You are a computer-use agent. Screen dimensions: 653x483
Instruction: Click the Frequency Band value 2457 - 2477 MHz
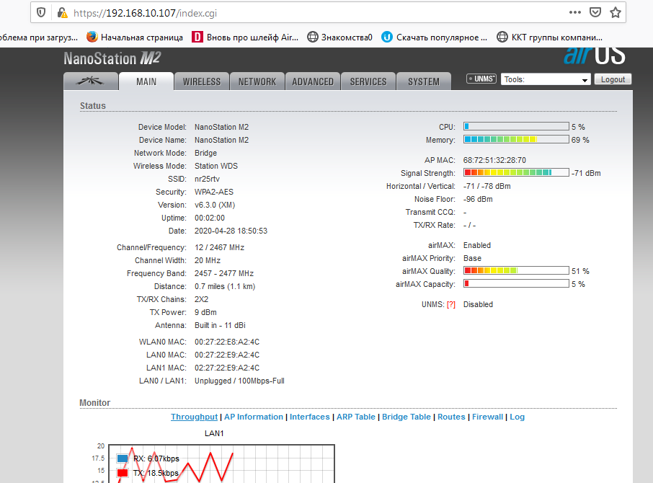(x=224, y=273)
